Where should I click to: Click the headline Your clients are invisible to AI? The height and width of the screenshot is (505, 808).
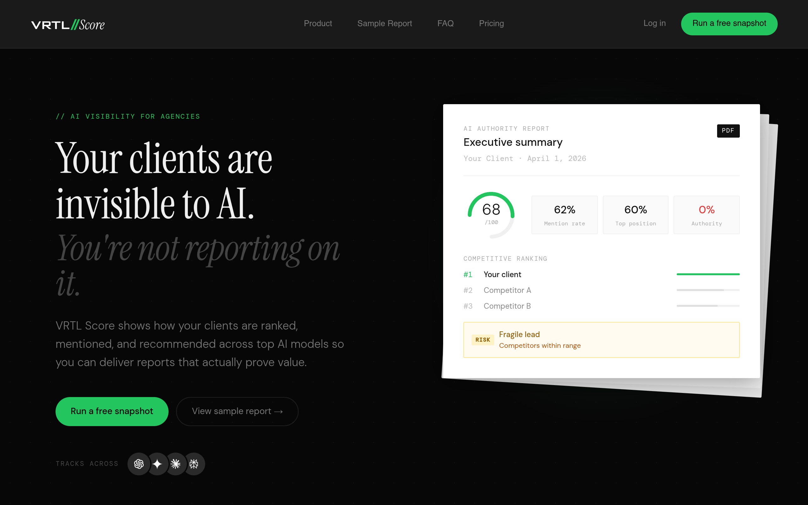163,180
